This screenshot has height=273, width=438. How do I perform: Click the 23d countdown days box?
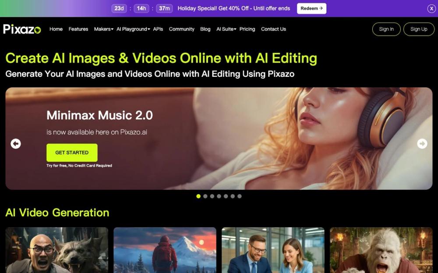[119, 8]
